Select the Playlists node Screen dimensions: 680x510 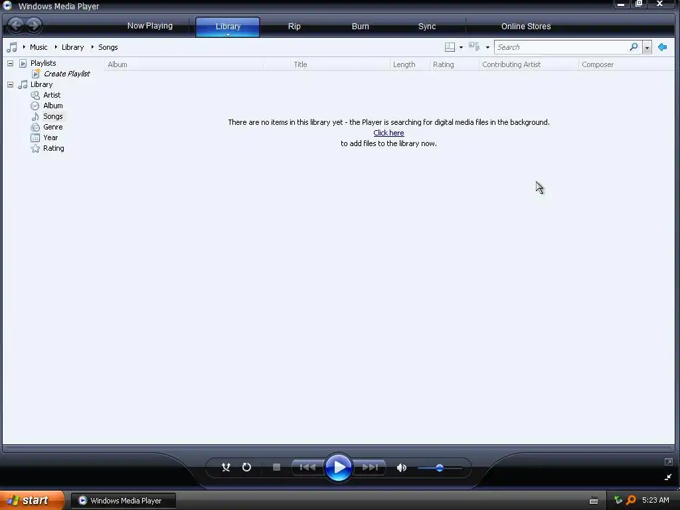click(43, 63)
